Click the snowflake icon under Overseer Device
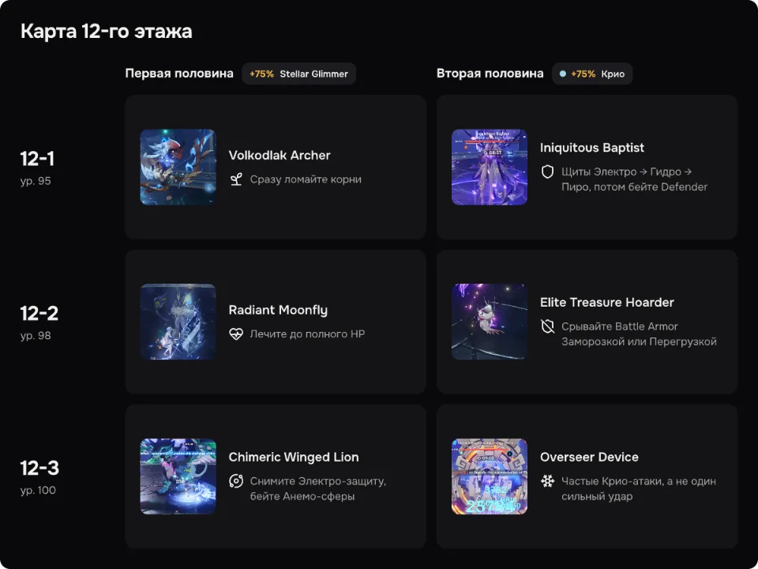Screen dimensions: 758x569 click(547, 481)
